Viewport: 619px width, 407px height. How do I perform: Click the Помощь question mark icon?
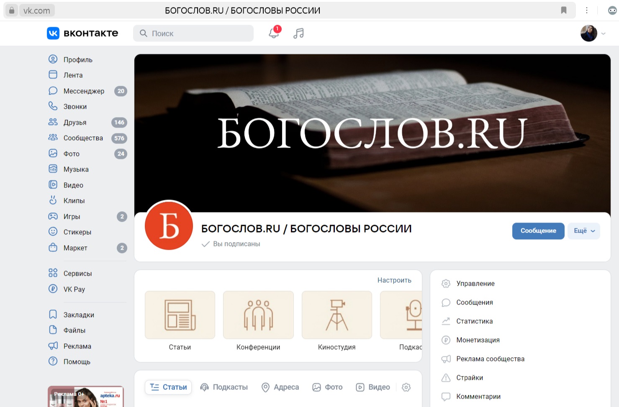click(53, 361)
